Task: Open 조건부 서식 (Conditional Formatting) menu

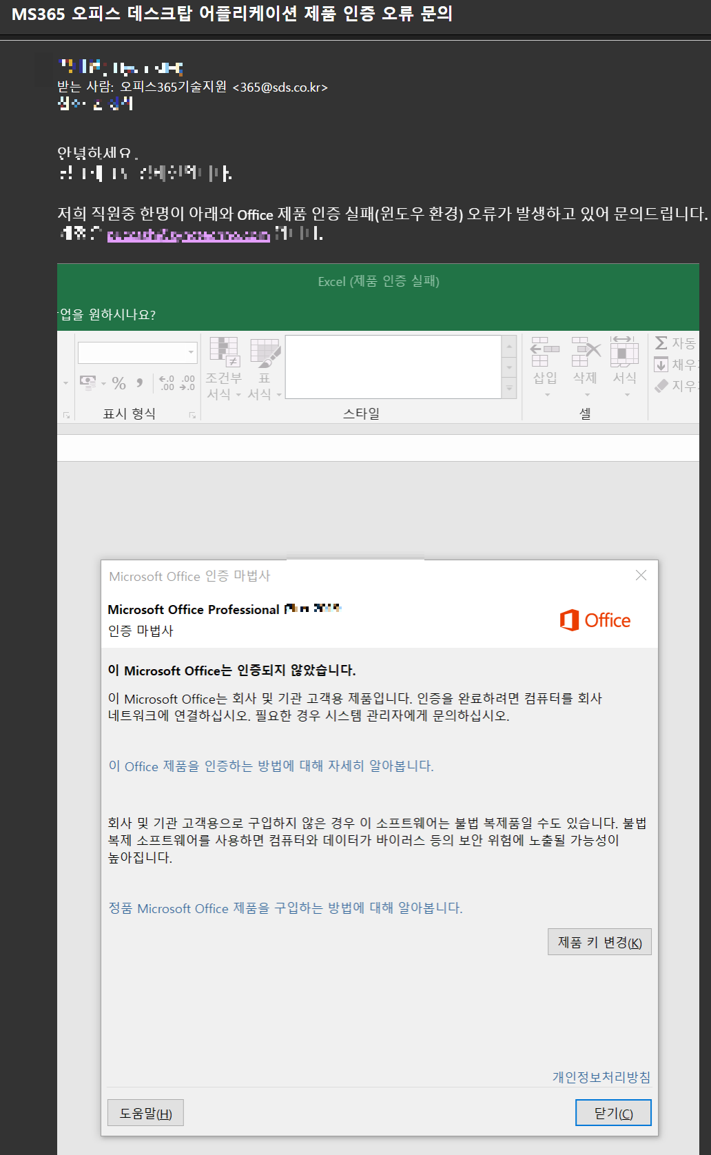Action: 224,369
